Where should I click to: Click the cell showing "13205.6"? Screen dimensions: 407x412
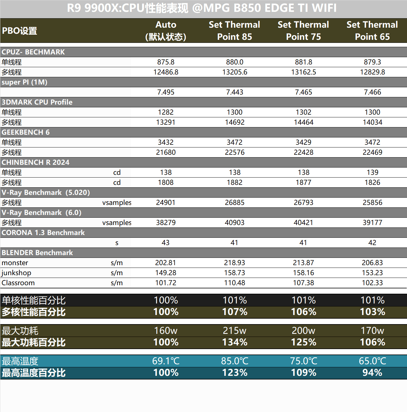point(235,72)
